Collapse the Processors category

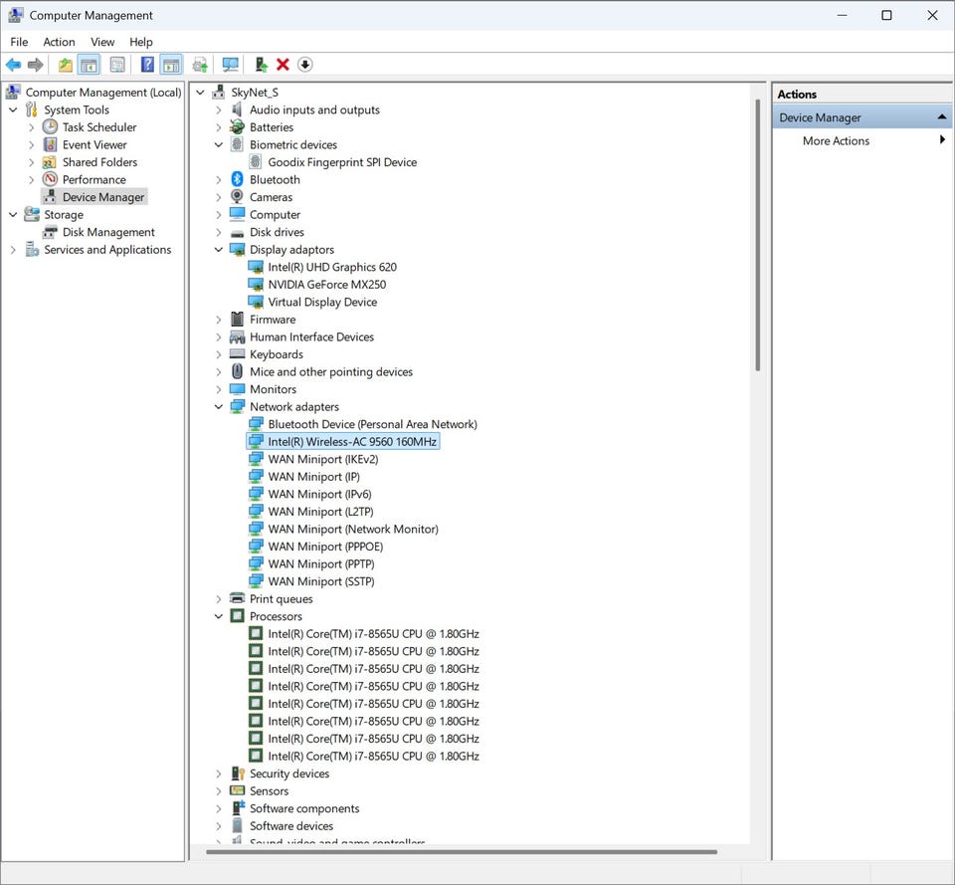tap(219, 616)
